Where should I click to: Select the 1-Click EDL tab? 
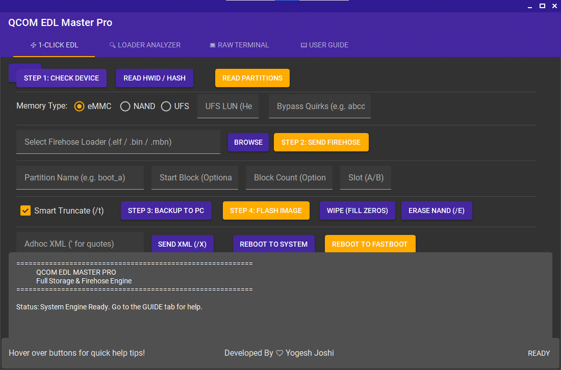(54, 45)
